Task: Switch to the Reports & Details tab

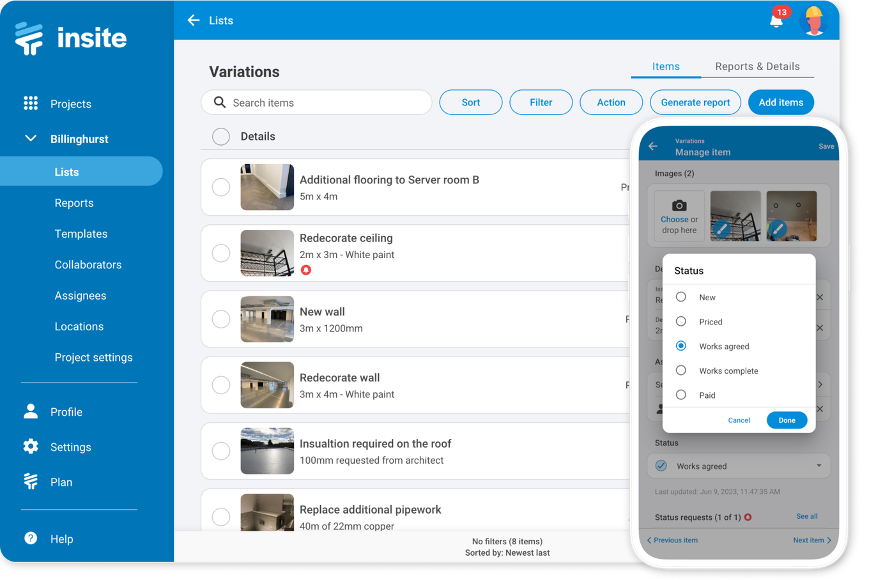Action: click(x=758, y=66)
